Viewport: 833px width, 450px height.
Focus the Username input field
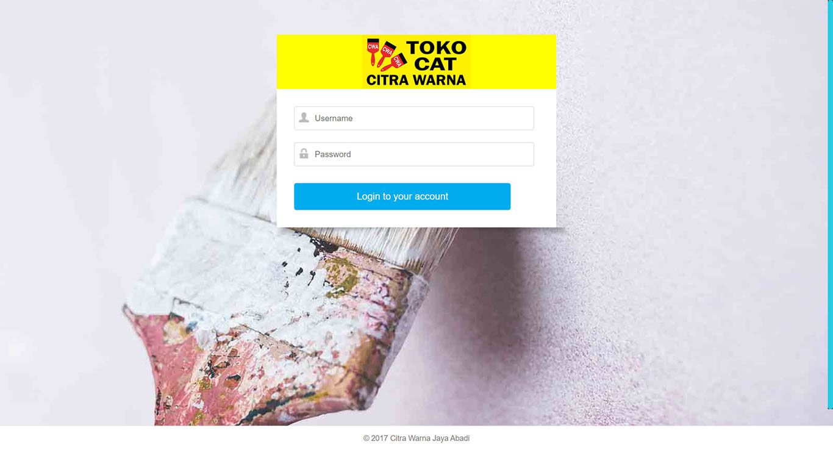(414, 118)
